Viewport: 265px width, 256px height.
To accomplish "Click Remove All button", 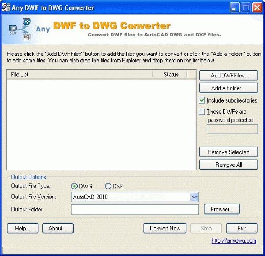I will click(x=228, y=164).
